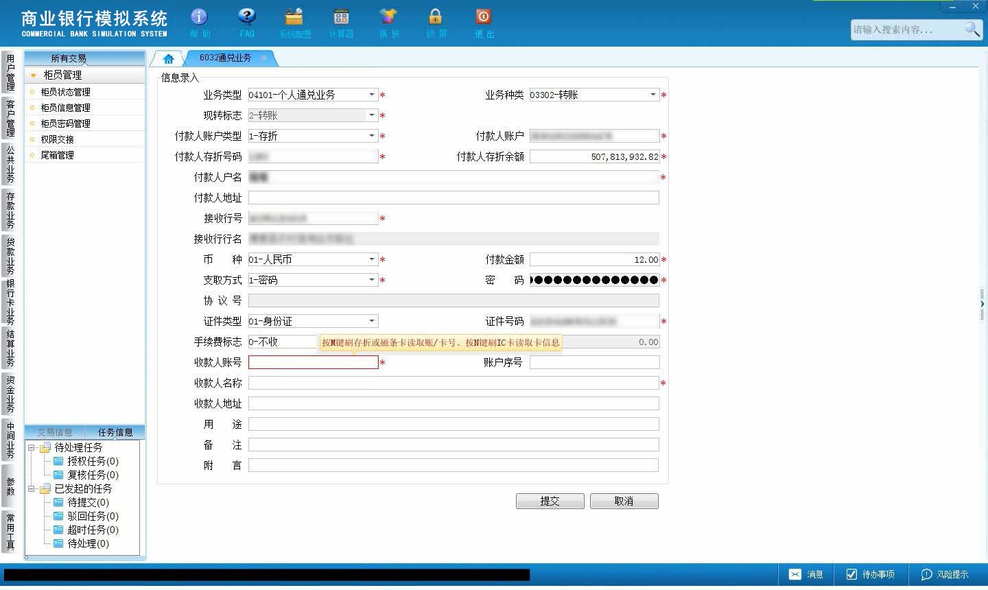Click the 锁屏 lock screen icon

click(x=436, y=23)
